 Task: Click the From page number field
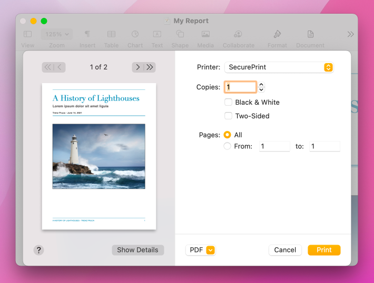tap(274, 146)
